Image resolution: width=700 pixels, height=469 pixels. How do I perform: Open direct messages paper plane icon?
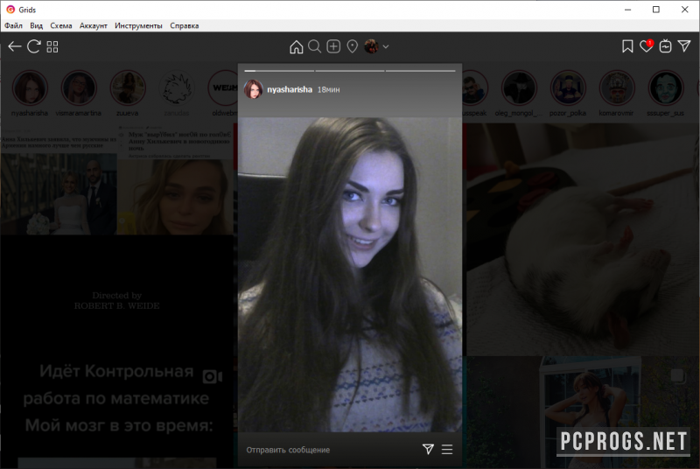(684, 46)
